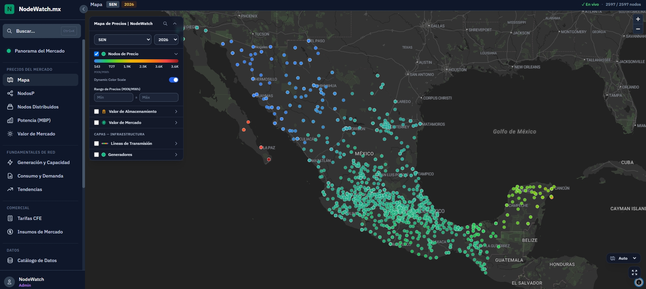
Task: Click the Máx price range field
Action: 159,97
